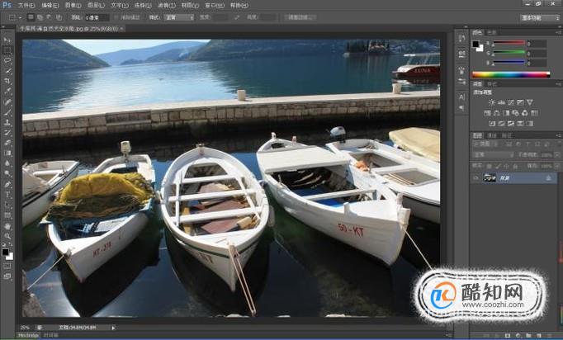Pick a color from the spectrum ramp

point(510,74)
